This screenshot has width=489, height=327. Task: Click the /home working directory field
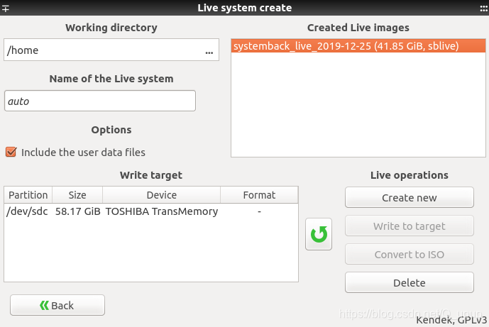111,50
